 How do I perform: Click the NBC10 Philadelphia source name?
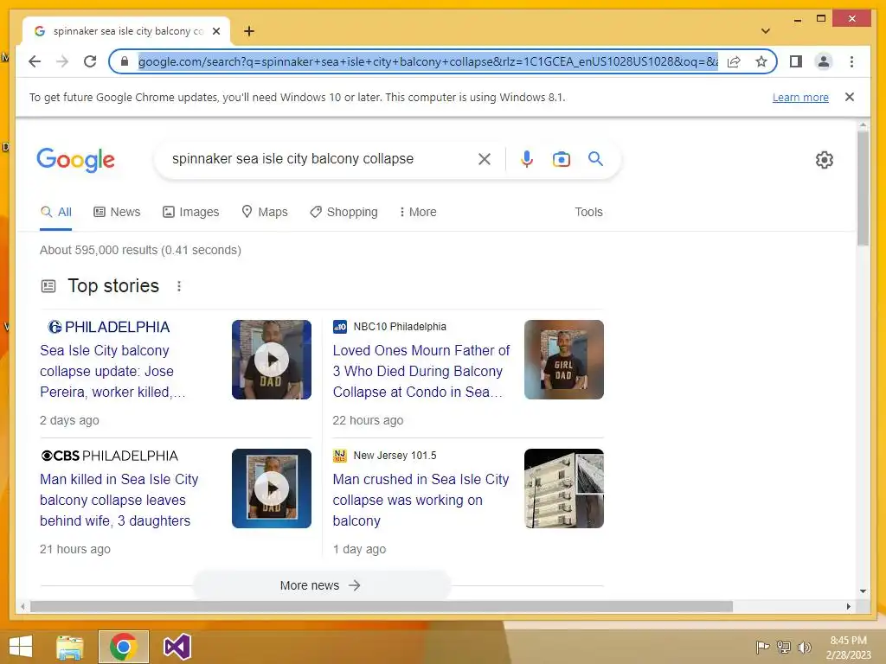400,326
